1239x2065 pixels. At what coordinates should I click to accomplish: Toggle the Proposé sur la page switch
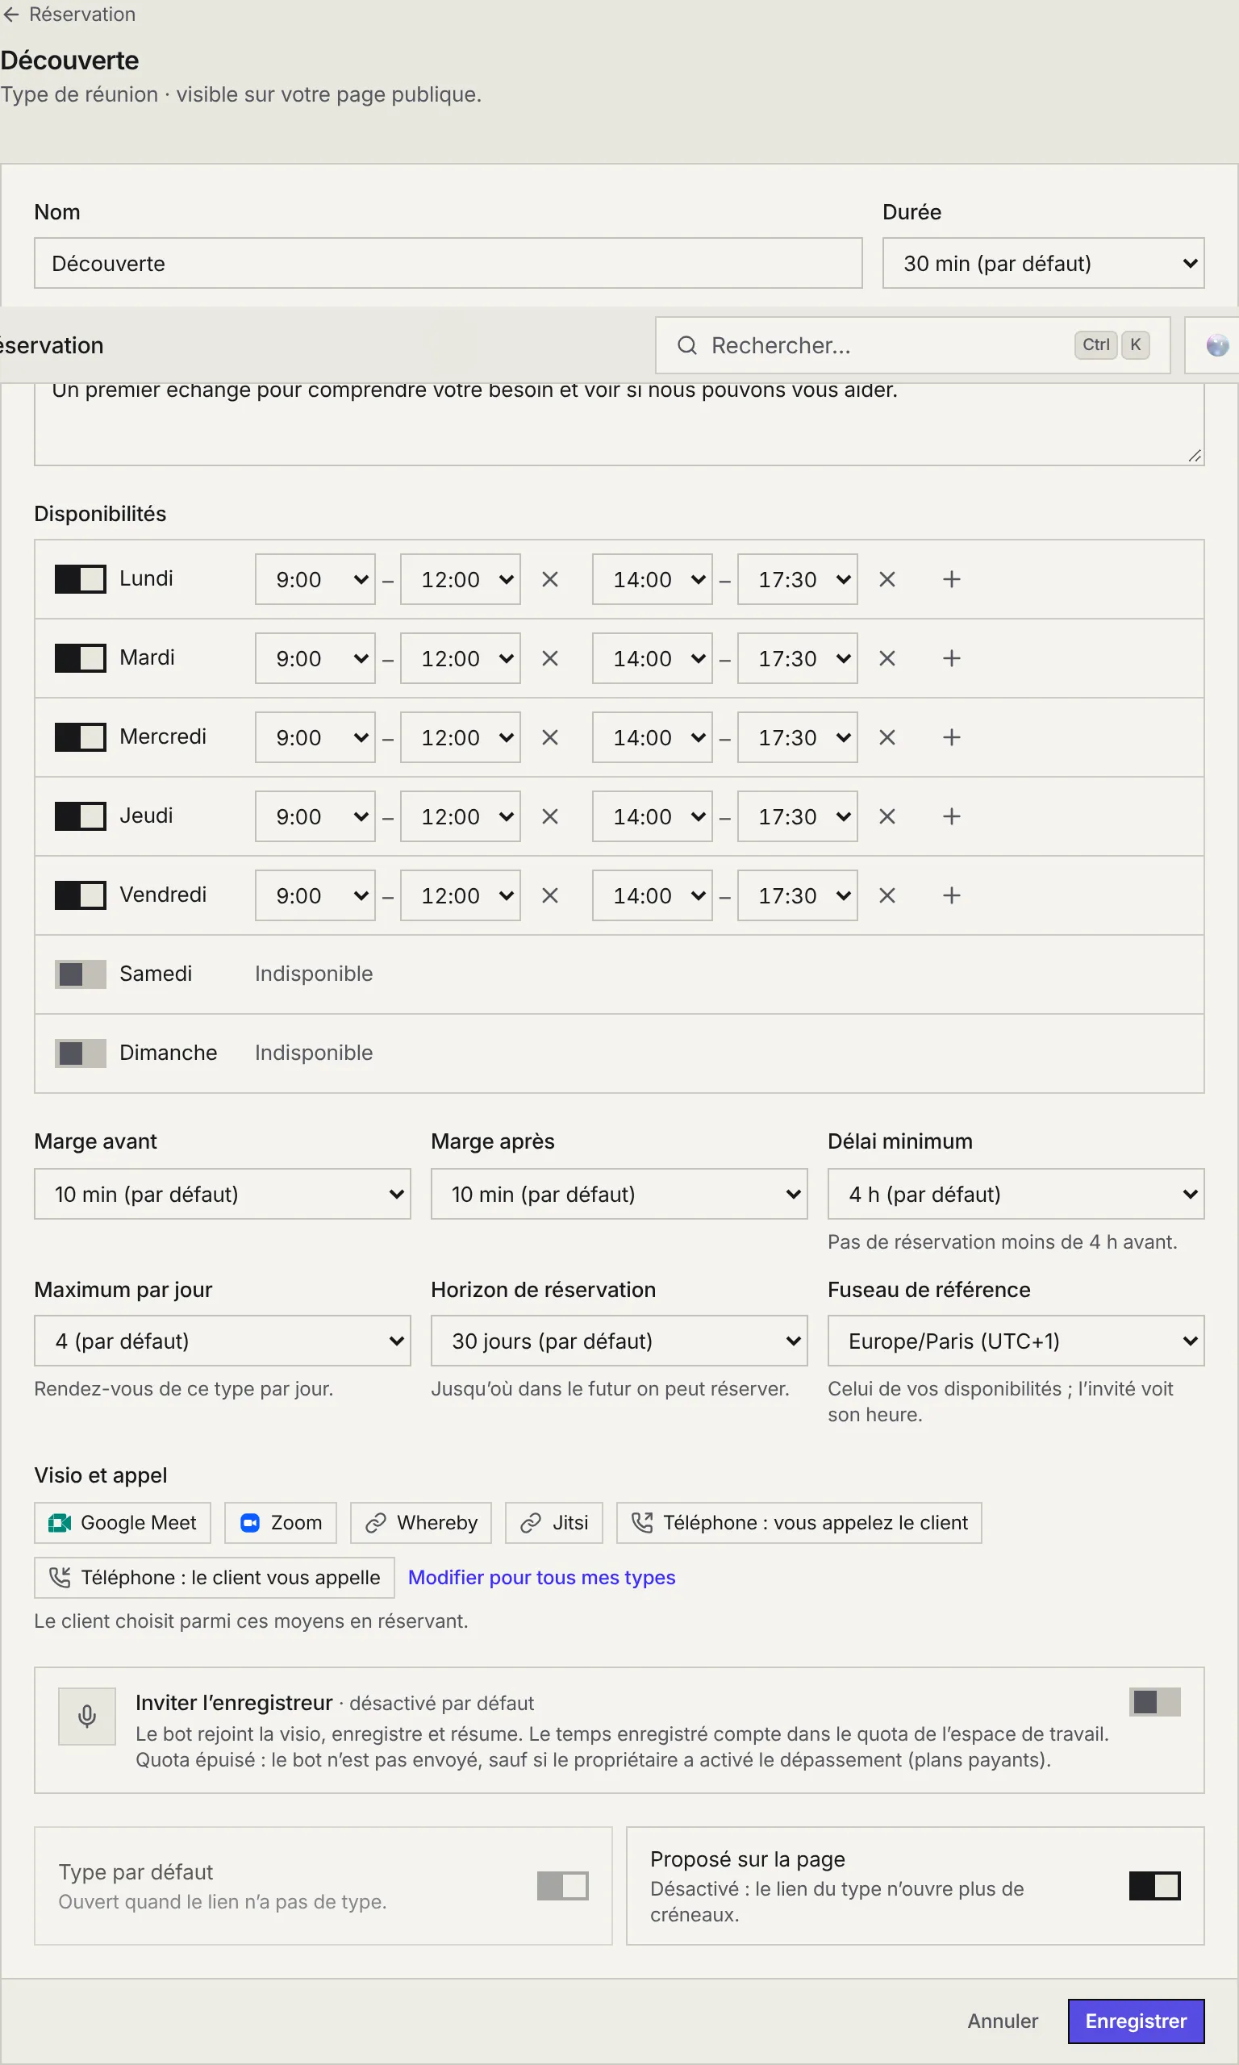(x=1154, y=1886)
